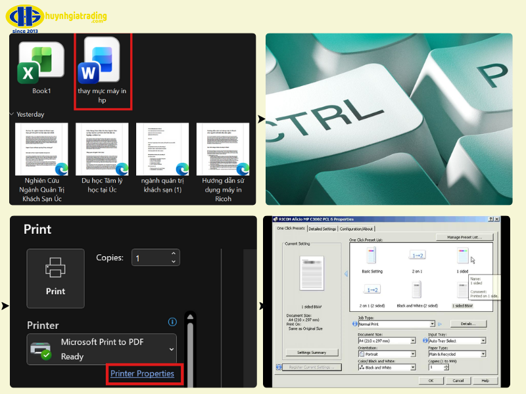Open the Configuration/About tab
The height and width of the screenshot is (394, 526).
click(x=357, y=229)
